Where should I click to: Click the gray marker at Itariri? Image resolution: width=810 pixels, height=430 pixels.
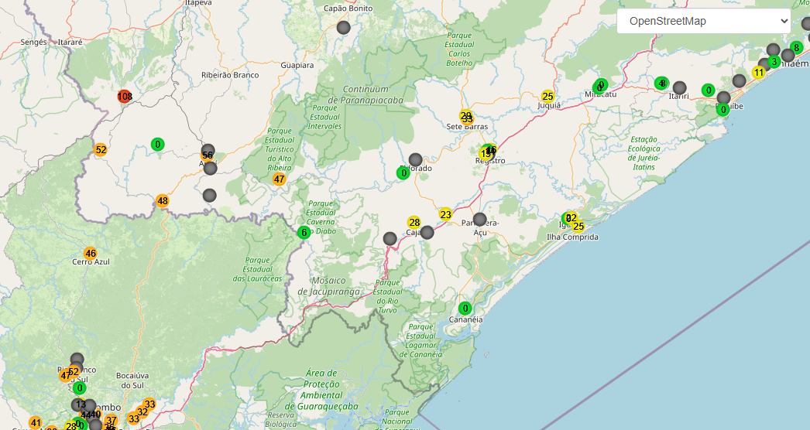click(680, 87)
